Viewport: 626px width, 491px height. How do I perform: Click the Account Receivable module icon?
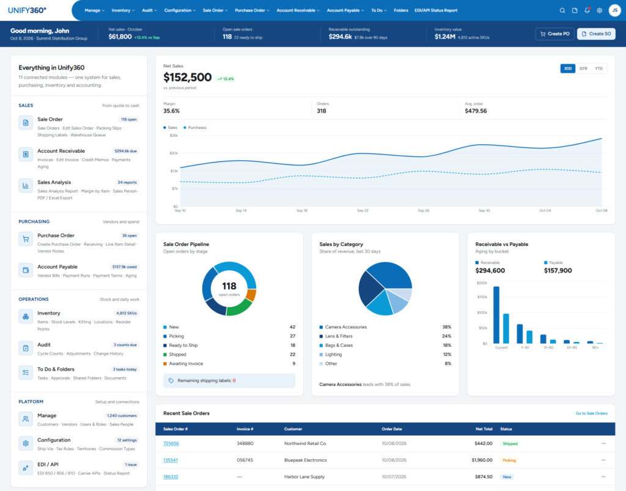(x=26, y=154)
